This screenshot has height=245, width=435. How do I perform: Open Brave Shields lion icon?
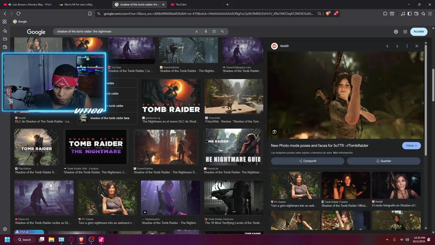coord(328,14)
